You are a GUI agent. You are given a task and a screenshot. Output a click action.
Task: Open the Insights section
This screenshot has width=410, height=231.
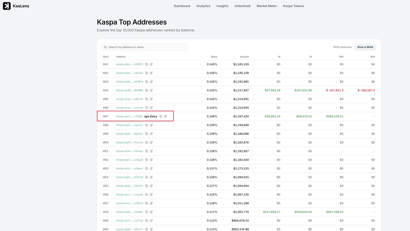click(x=222, y=6)
